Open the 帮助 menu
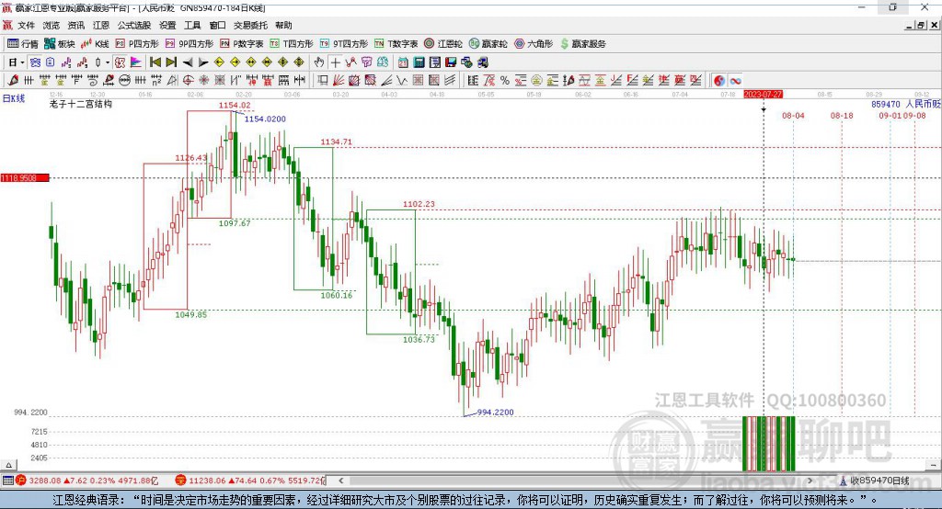 pyautogui.click(x=283, y=25)
